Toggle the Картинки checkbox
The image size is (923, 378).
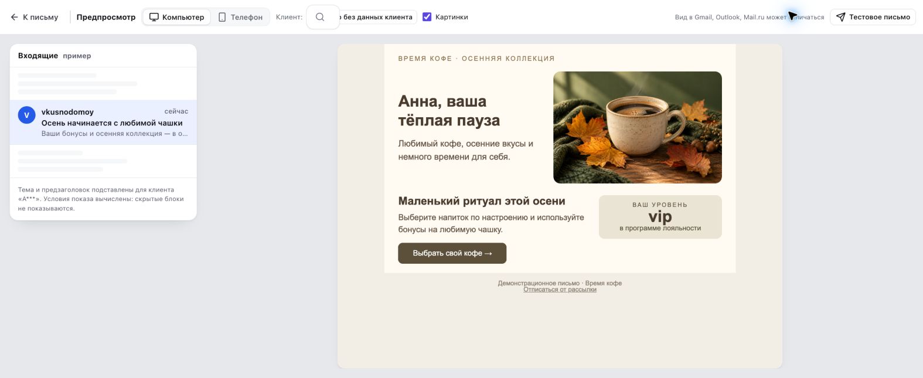click(x=427, y=17)
